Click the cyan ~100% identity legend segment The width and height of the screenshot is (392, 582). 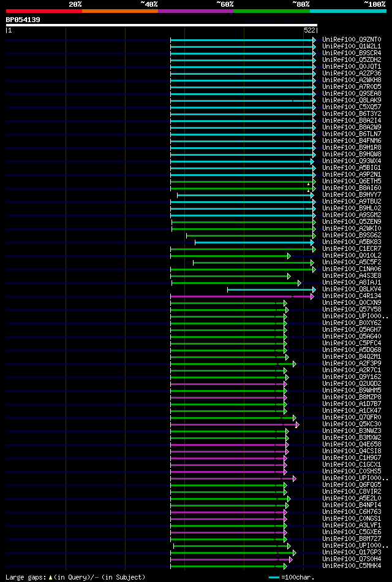coord(349,11)
